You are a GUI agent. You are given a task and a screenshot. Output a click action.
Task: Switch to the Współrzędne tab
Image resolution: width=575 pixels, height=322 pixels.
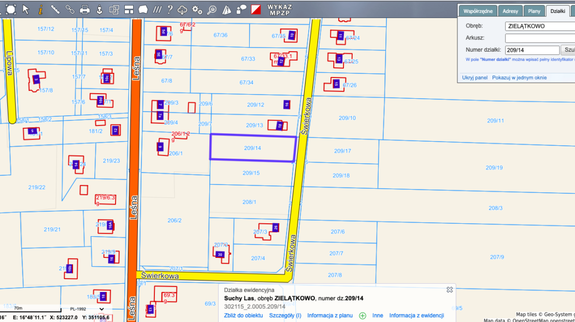tap(477, 11)
